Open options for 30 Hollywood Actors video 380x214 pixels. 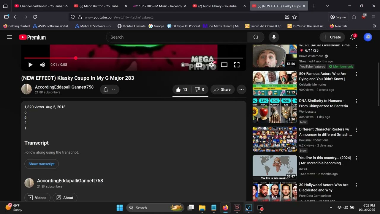(357, 185)
